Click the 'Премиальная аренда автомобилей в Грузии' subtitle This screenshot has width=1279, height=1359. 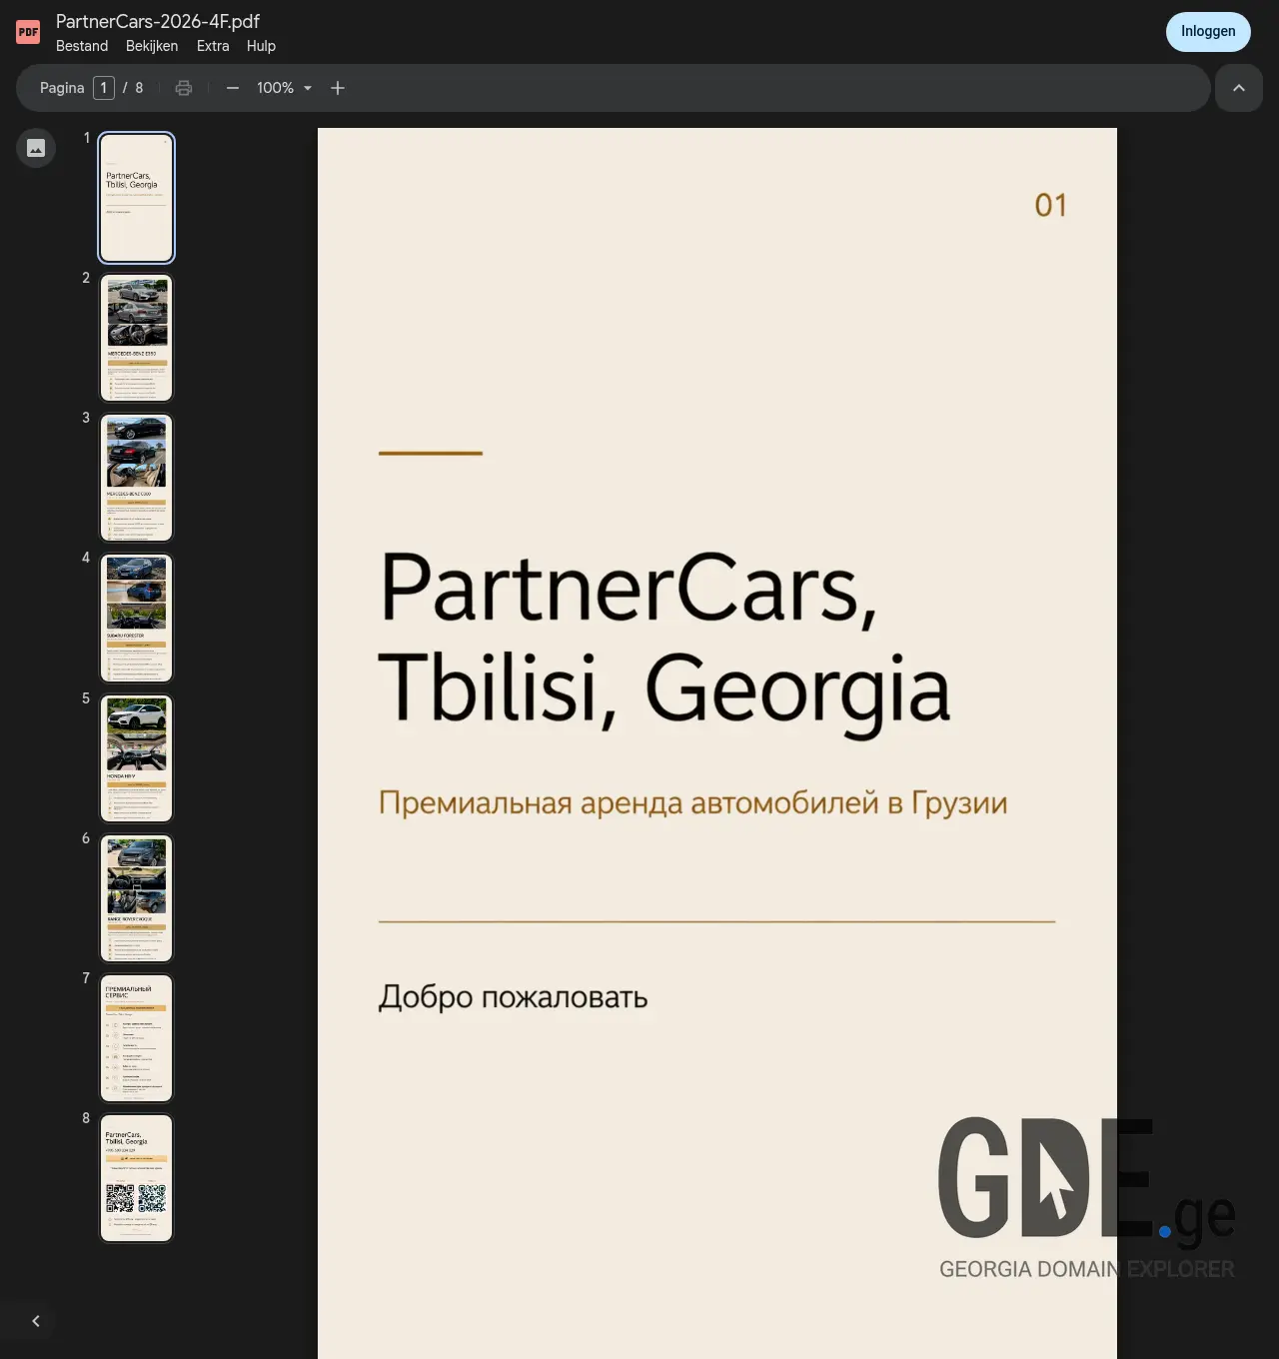[692, 802]
